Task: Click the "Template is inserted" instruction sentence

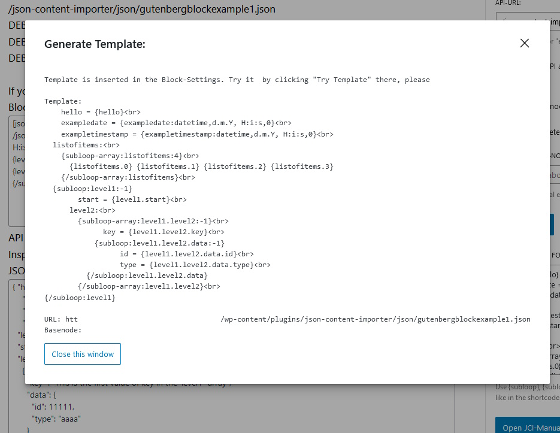Action: (237, 80)
